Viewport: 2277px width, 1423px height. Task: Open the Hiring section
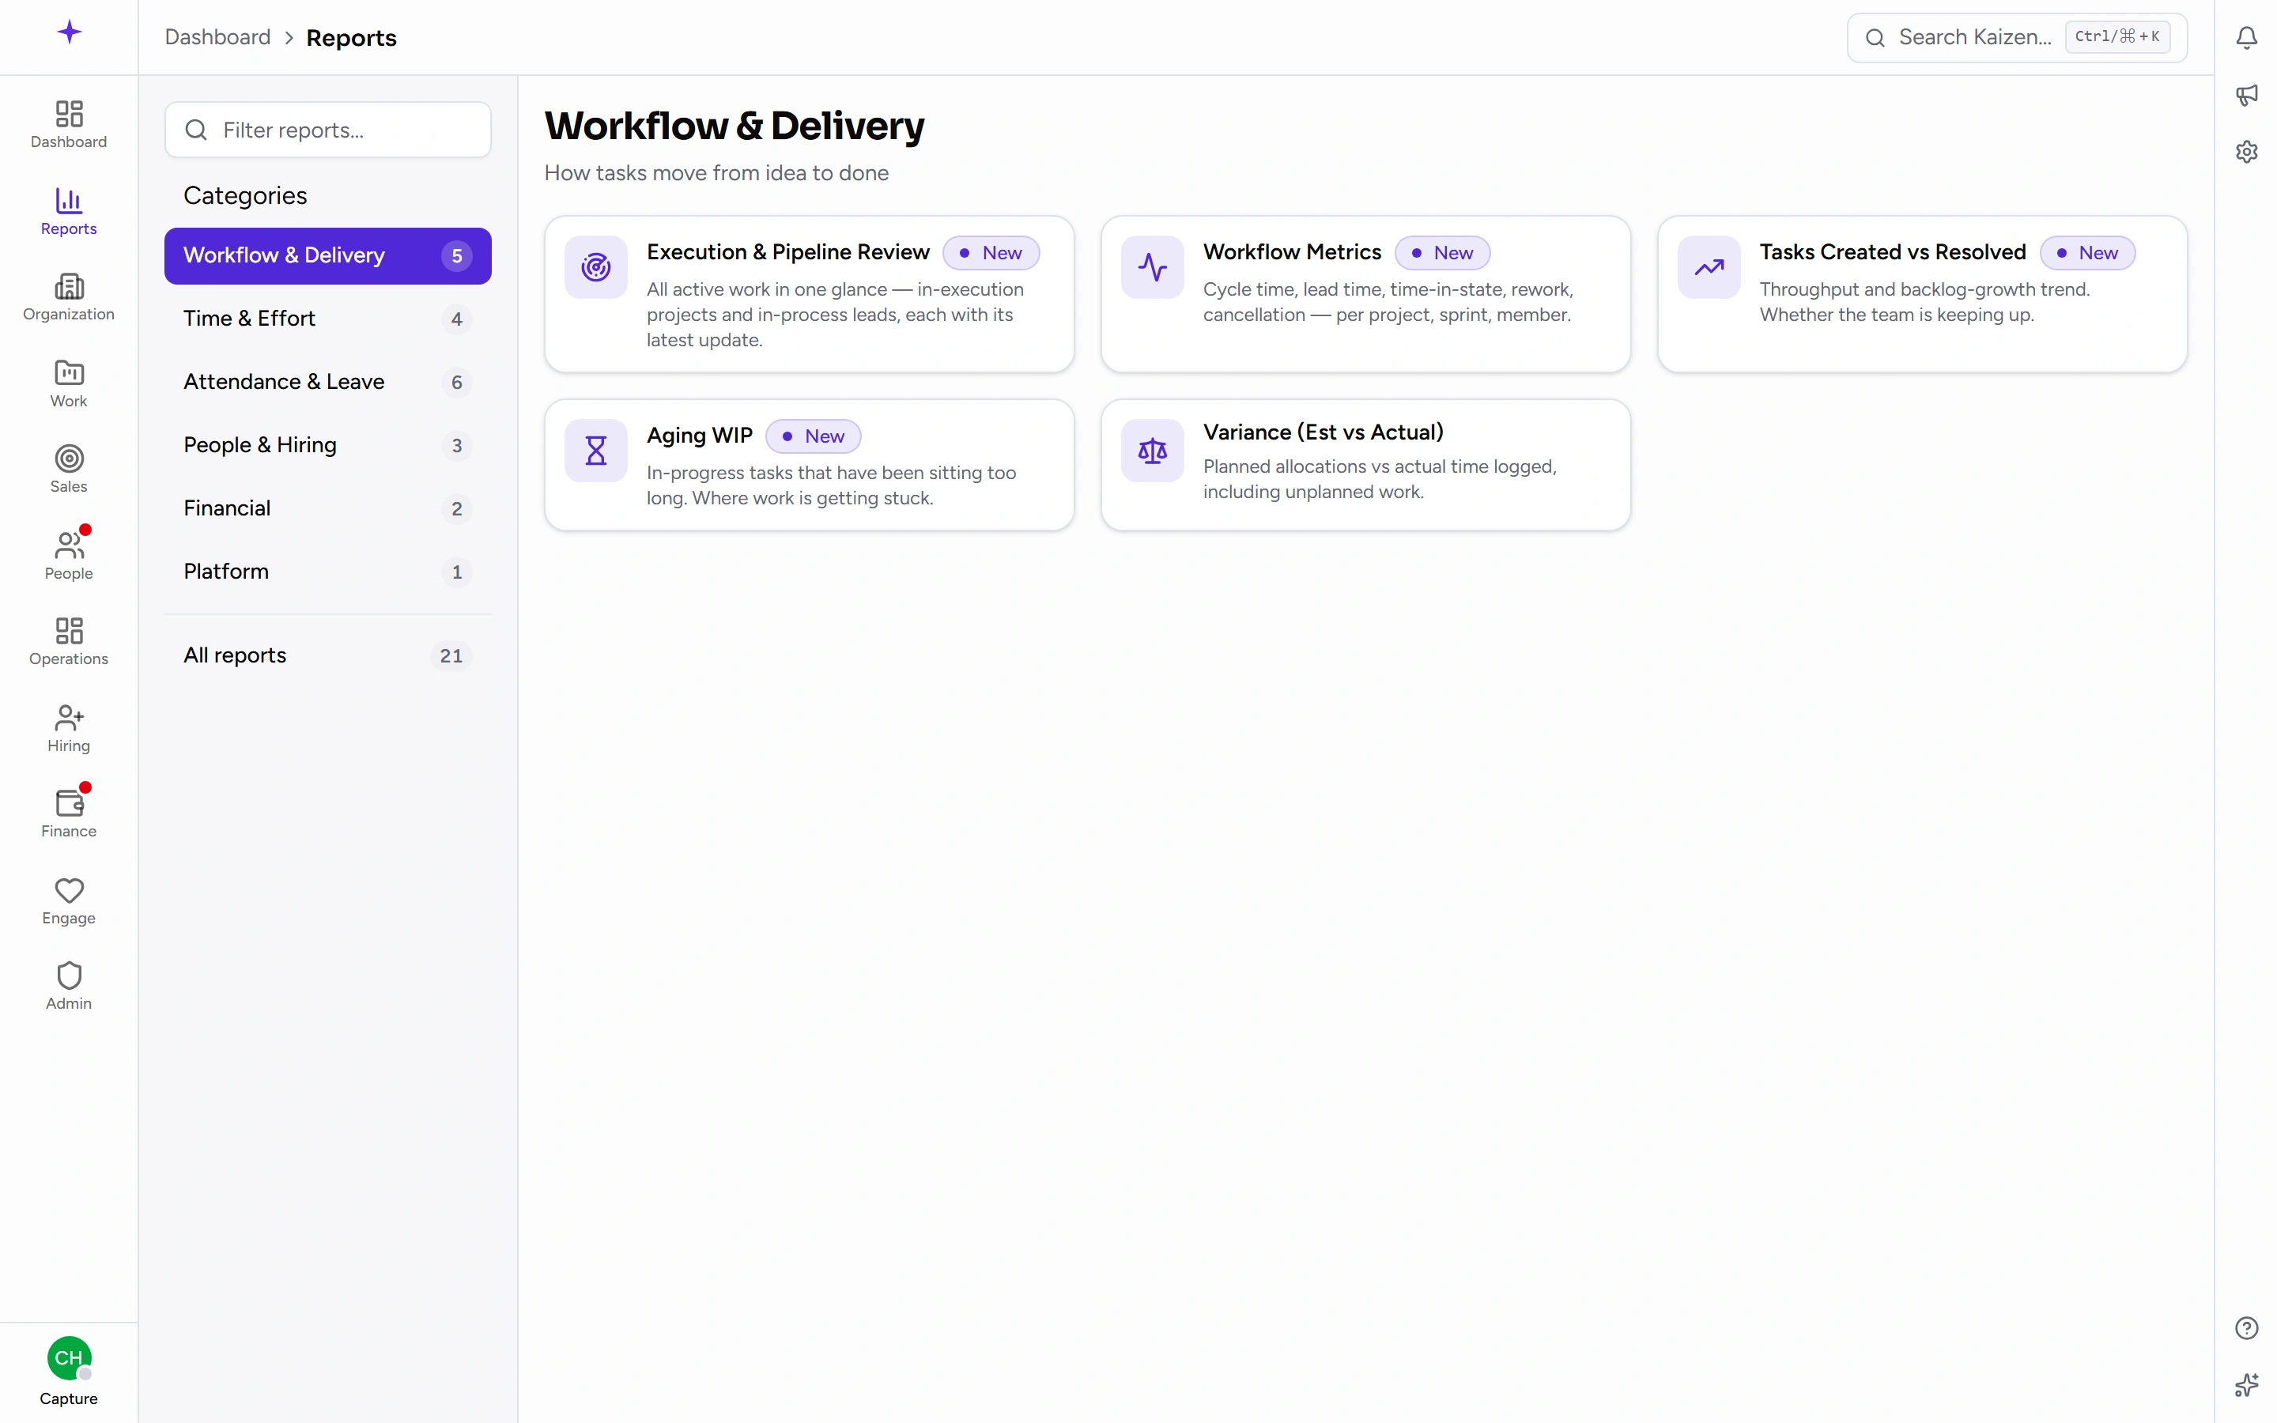(x=69, y=728)
